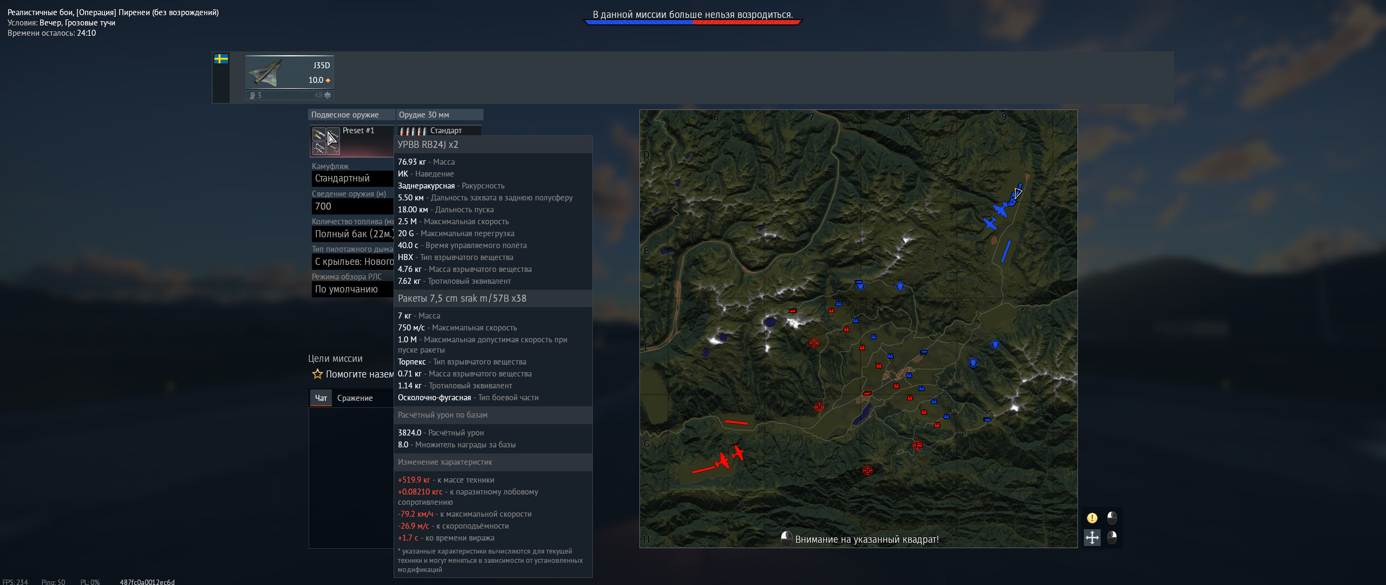Click the red airfield plane marker on map
Screen dimensions: 1386x585
723,460
